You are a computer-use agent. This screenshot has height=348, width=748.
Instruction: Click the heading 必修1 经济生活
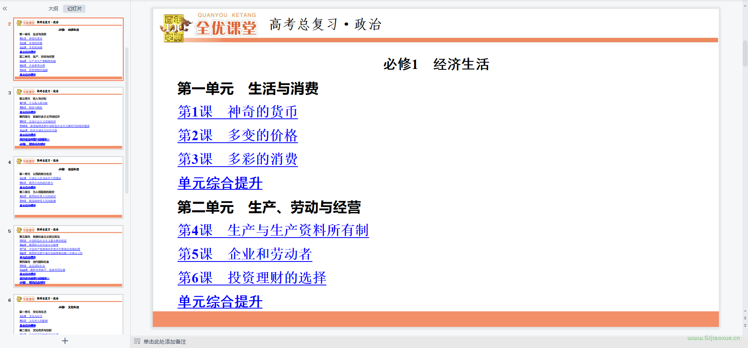tap(436, 64)
